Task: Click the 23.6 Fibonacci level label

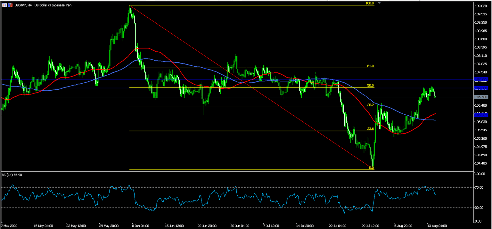Action: click(370, 128)
